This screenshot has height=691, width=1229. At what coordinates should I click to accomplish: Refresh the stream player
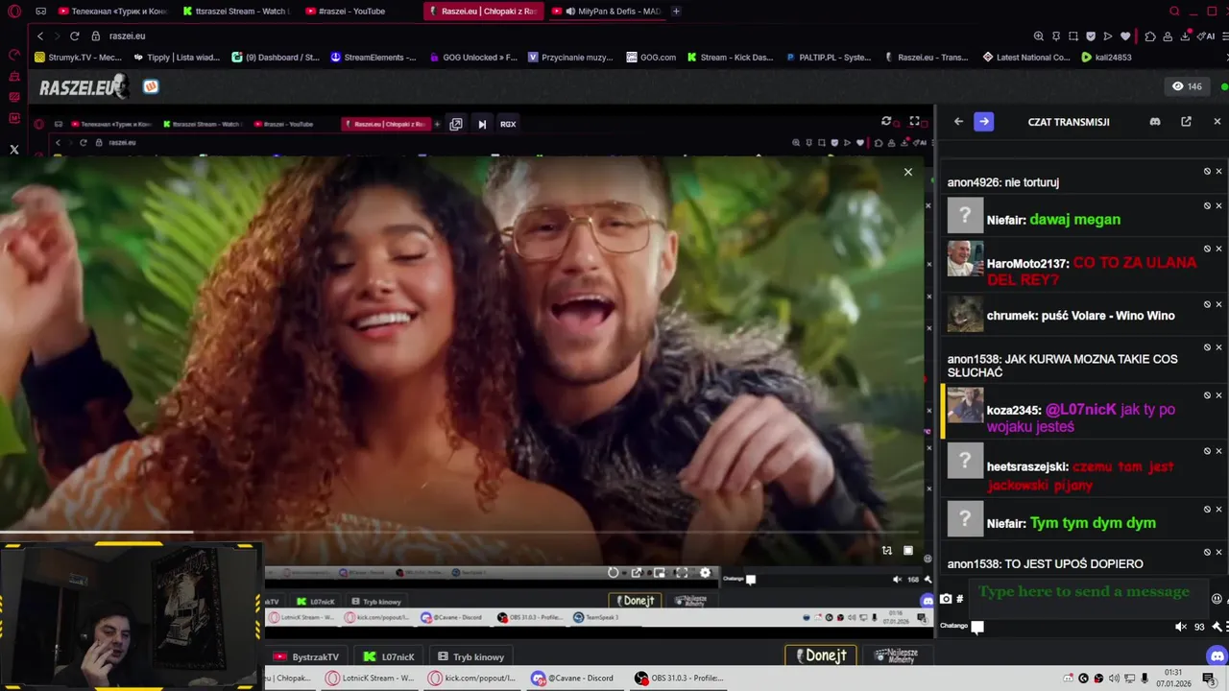click(x=886, y=121)
